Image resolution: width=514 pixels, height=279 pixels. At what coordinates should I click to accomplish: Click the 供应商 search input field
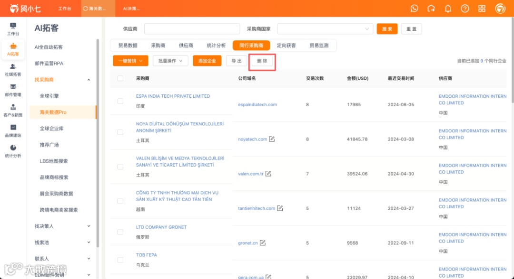coord(192,29)
